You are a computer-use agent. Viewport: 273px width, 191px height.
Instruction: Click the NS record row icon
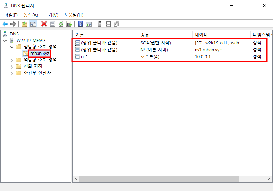(77, 50)
